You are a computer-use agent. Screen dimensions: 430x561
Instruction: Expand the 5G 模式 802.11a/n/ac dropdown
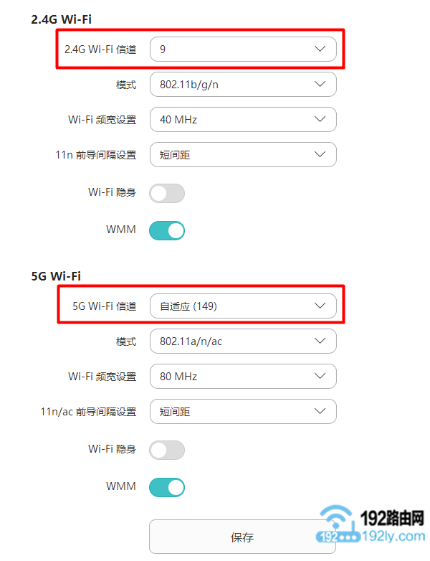(242, 341)
